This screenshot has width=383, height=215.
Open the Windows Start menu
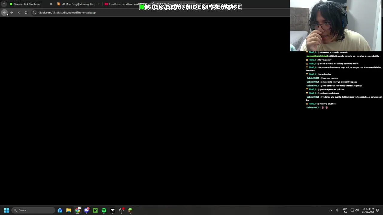[x=6, y=210]
